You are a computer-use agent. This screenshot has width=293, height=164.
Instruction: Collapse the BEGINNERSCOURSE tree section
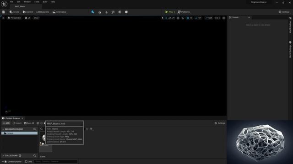click(x=3, y=129)
